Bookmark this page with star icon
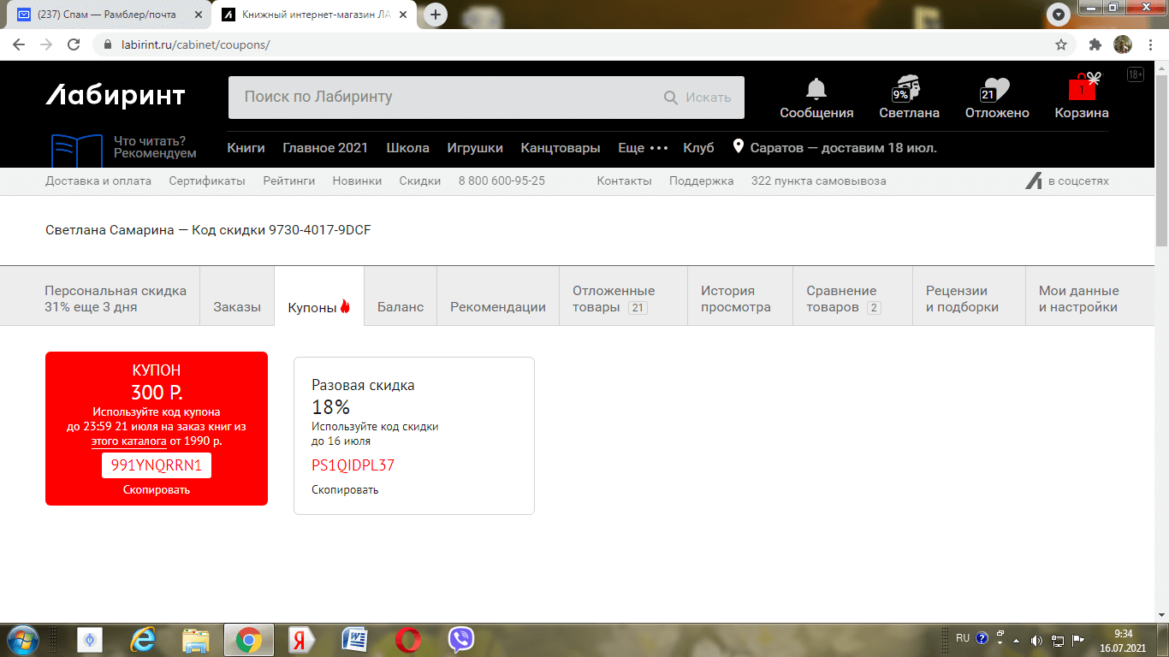Image resolution: width=1169 pixels, height=657 pixels. click(x=1061, y=44)
